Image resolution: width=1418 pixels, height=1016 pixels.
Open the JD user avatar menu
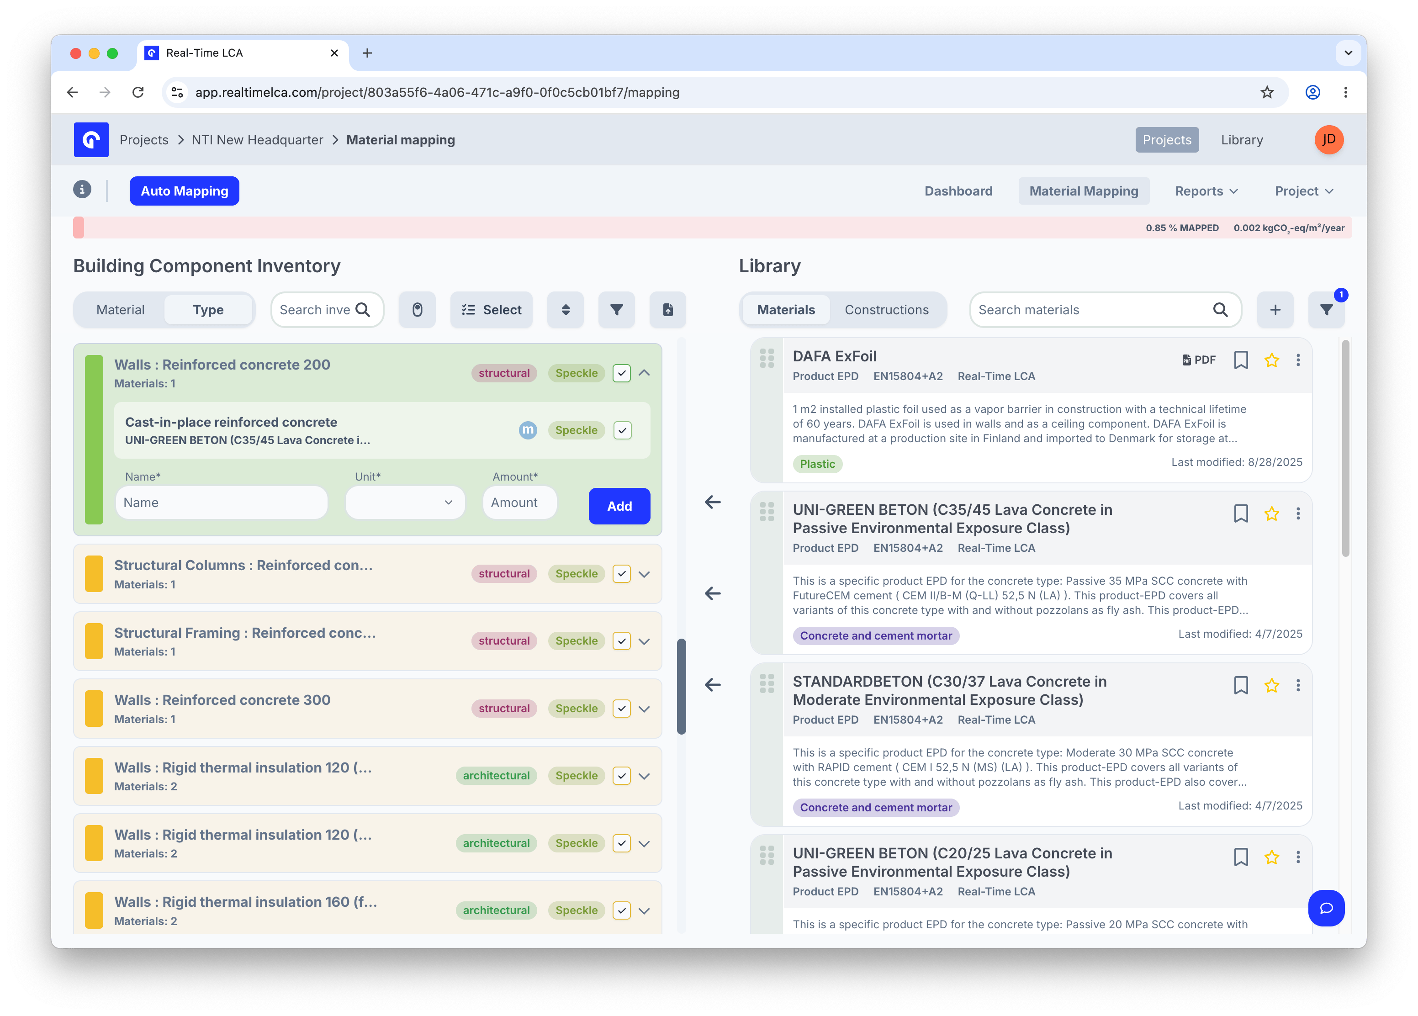pos(1328,139)
